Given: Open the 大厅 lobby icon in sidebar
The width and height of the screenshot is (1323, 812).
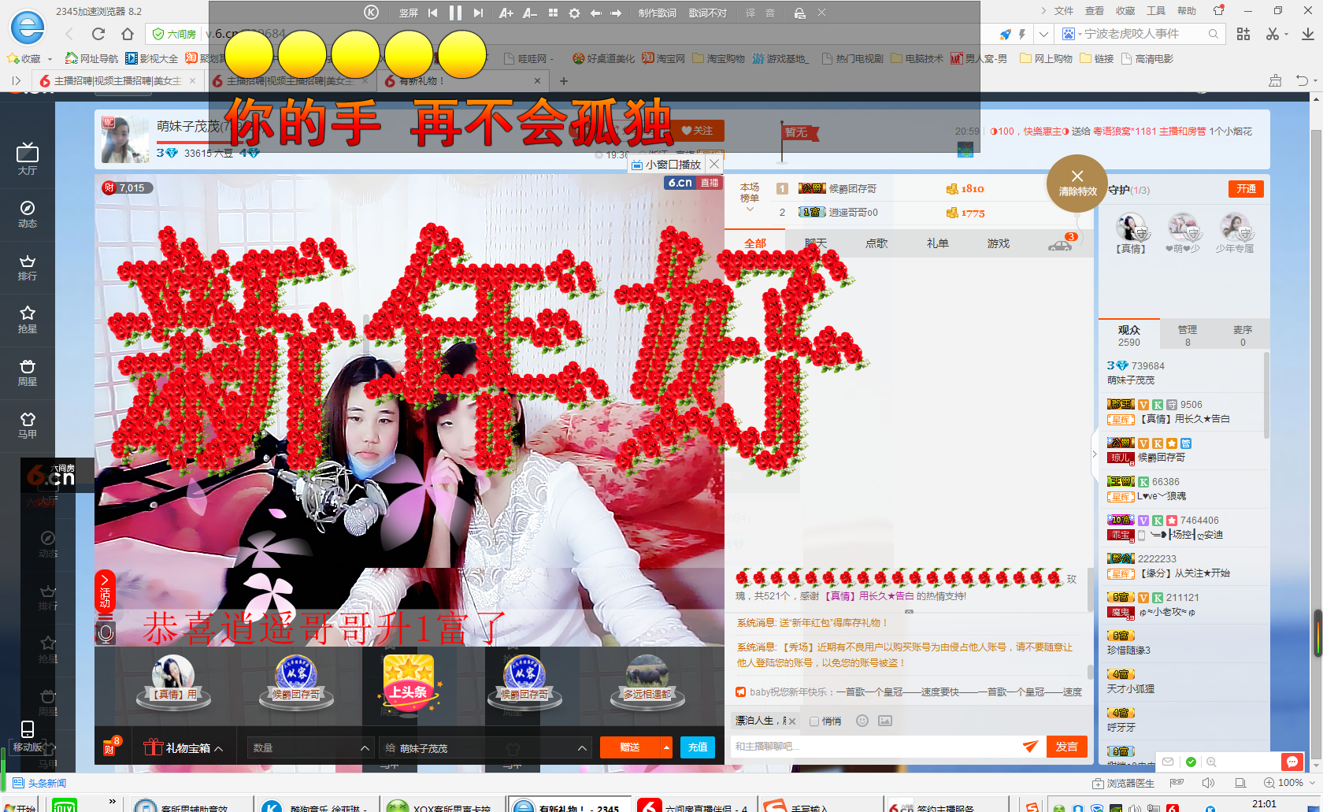Looking at the screenshot, I should [x=28, y=158].
